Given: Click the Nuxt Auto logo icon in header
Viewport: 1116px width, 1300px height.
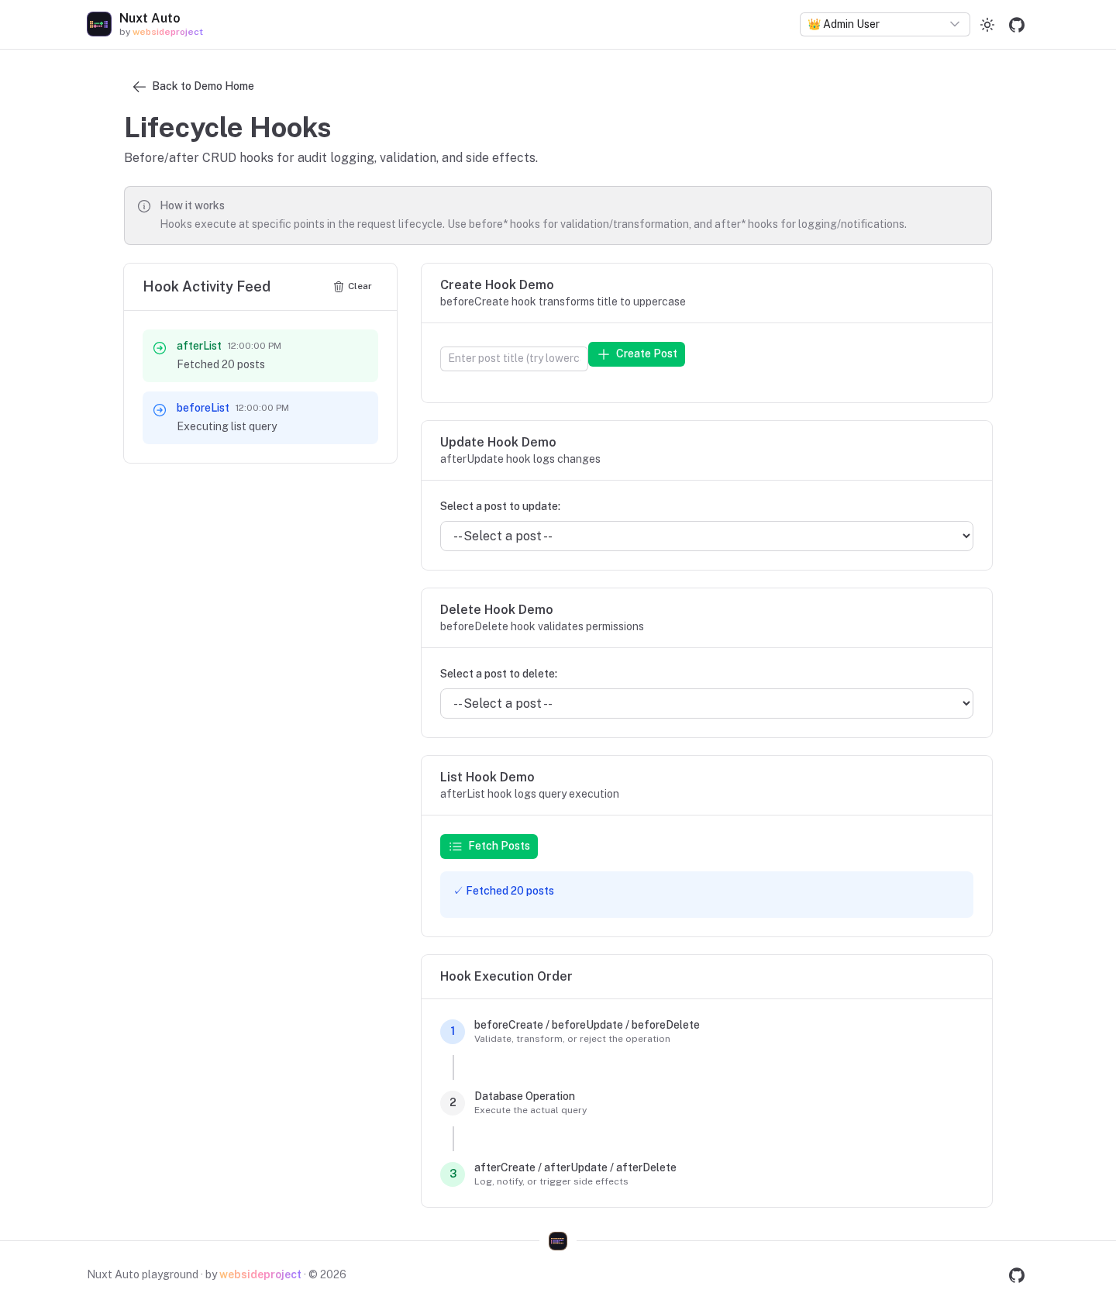Looking at the screenshot, I should [99, 24].
